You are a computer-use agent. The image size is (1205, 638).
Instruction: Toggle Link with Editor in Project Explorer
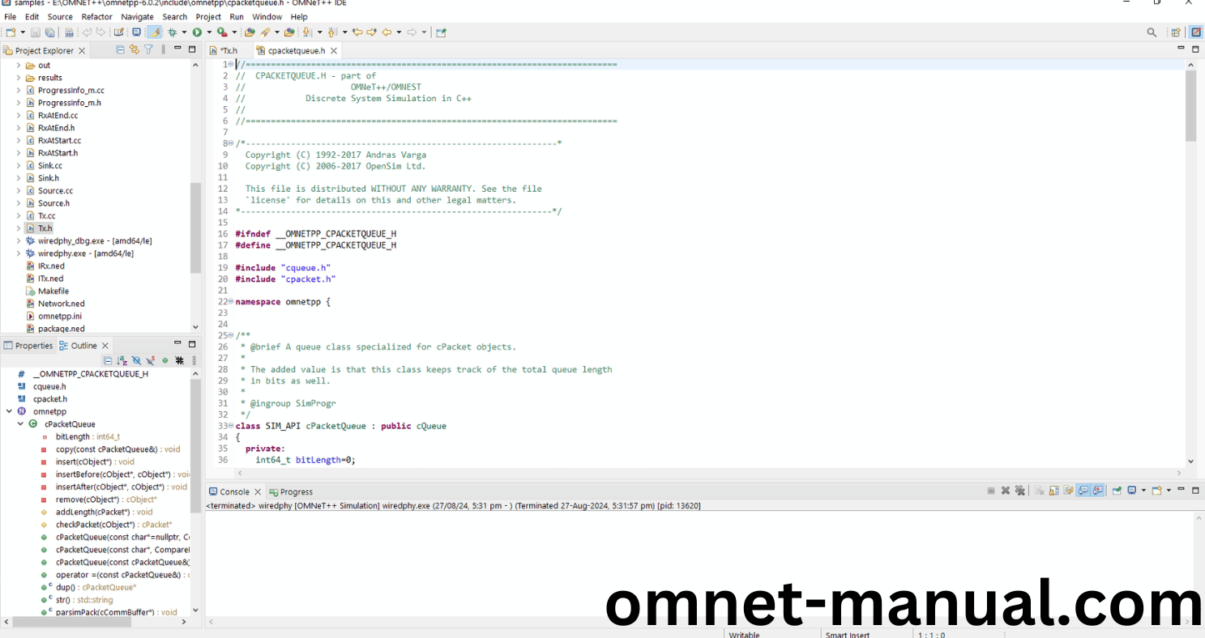135,50
